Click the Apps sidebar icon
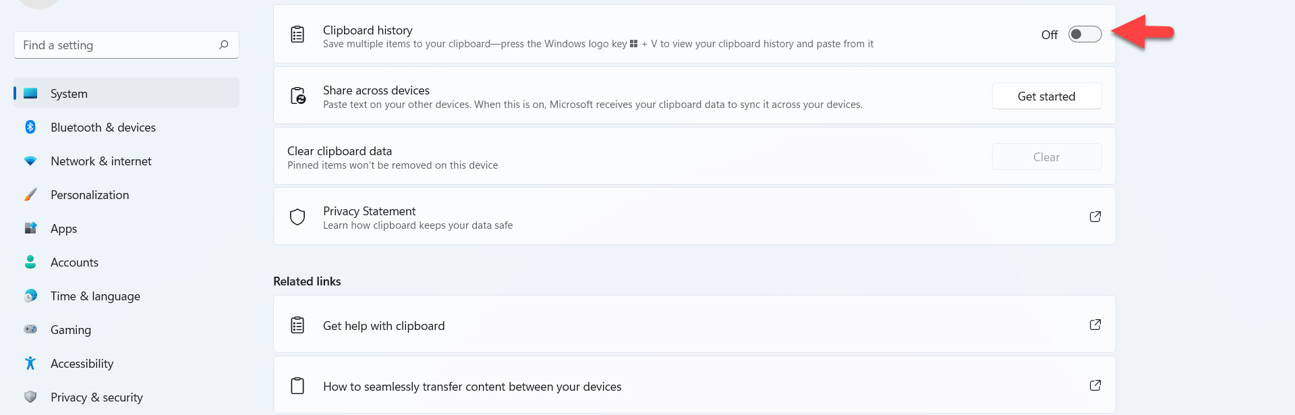 coord(30,229)
